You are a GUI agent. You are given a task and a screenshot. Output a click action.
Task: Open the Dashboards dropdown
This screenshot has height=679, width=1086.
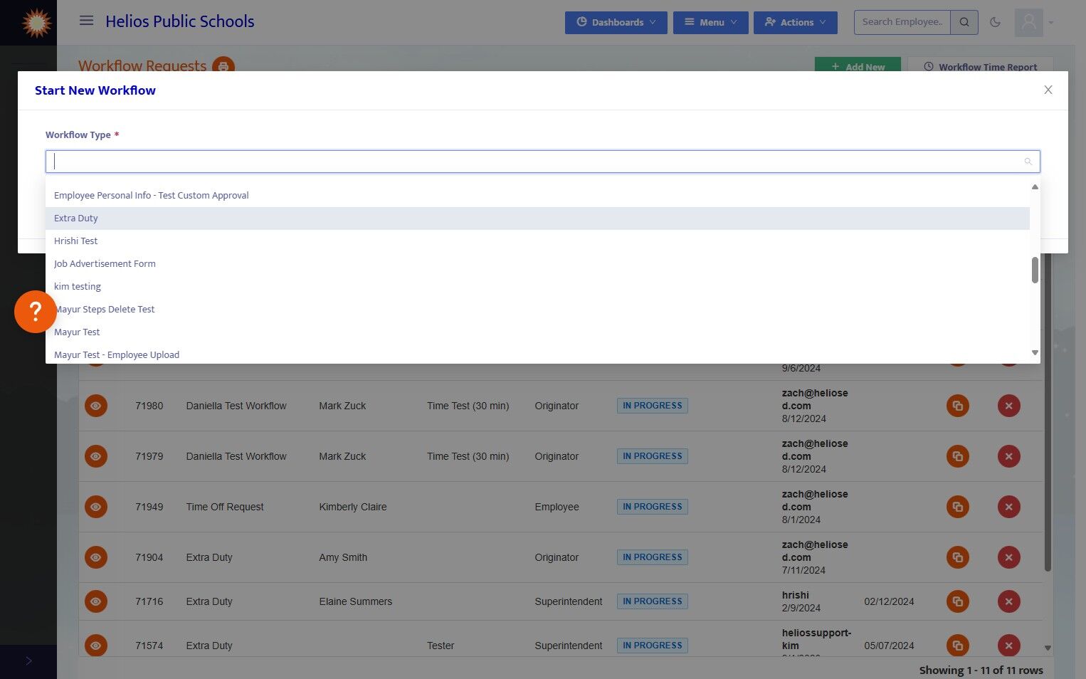point(616,22)
